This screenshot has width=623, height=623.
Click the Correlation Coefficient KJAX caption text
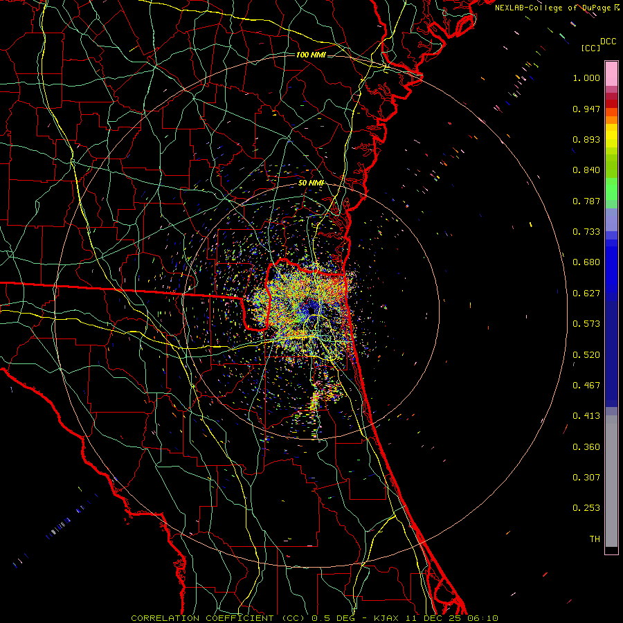click(x=314, y=618)
